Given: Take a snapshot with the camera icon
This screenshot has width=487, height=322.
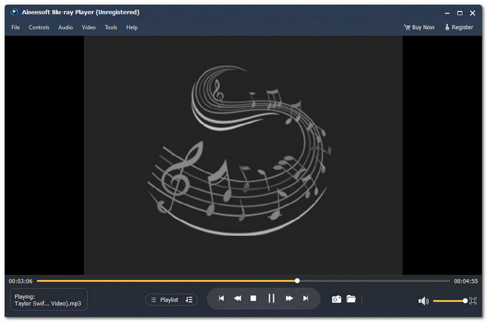Looking at the screenshot, I should pyautogui.click(x=336, y=299).
